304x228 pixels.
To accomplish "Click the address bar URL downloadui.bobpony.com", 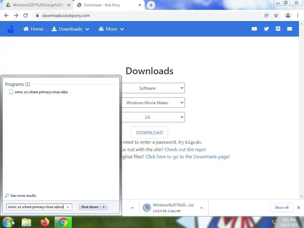I will point(66,15).
